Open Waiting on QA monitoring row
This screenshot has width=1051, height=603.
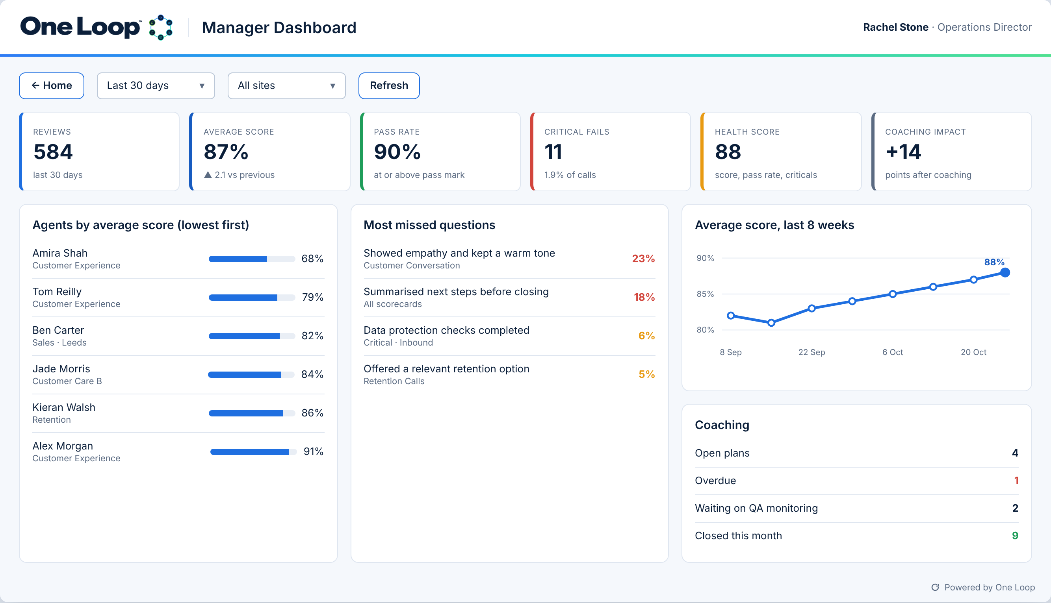(x=857, y=508)
